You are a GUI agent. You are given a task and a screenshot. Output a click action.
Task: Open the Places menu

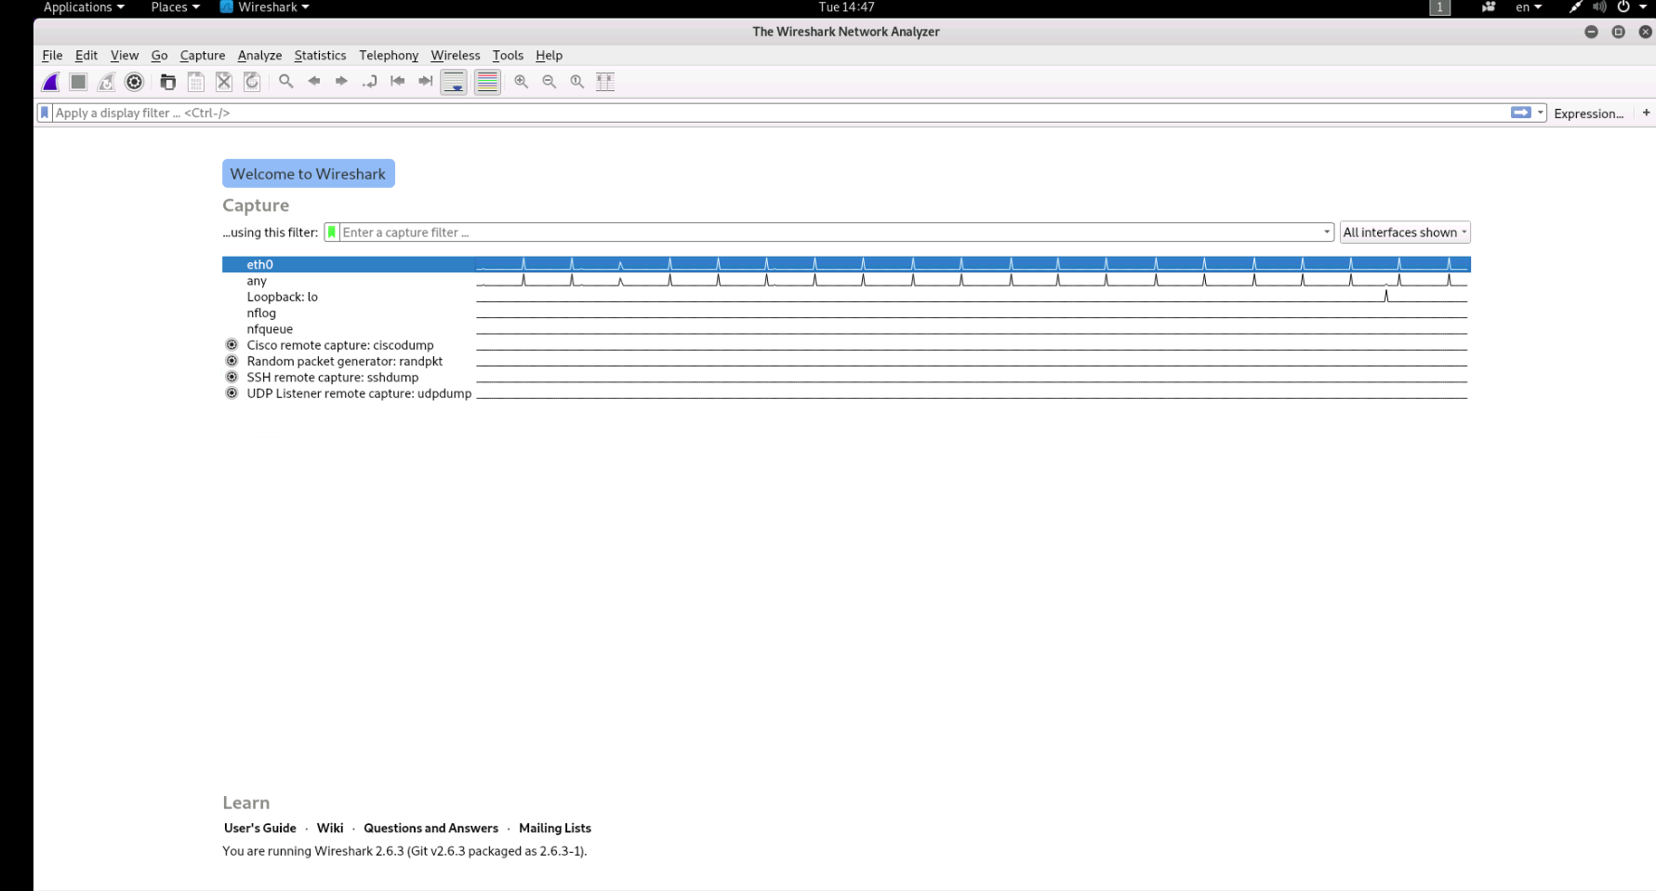175,7
